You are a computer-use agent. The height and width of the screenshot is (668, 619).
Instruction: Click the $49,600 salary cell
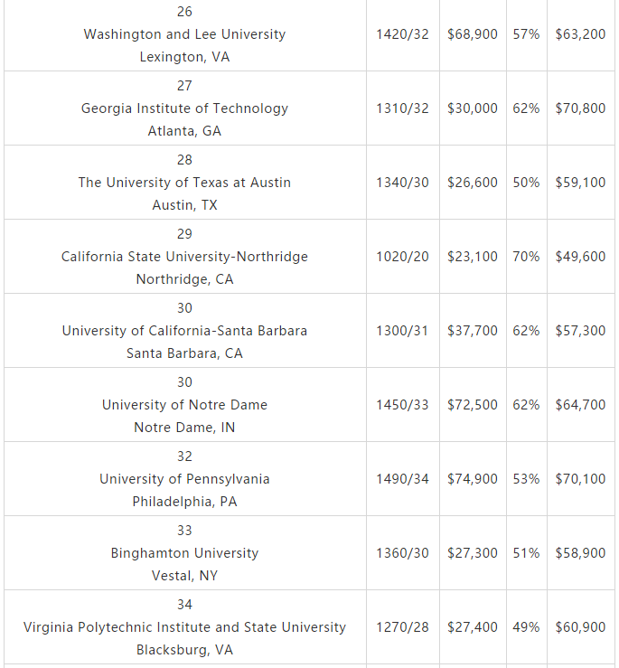point(580,257)
